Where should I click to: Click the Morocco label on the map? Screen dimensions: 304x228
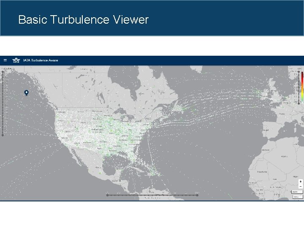pyautogui.click(x=266, y=150)
